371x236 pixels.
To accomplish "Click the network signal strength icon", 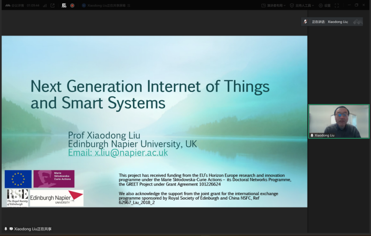I will coord(45,5).
